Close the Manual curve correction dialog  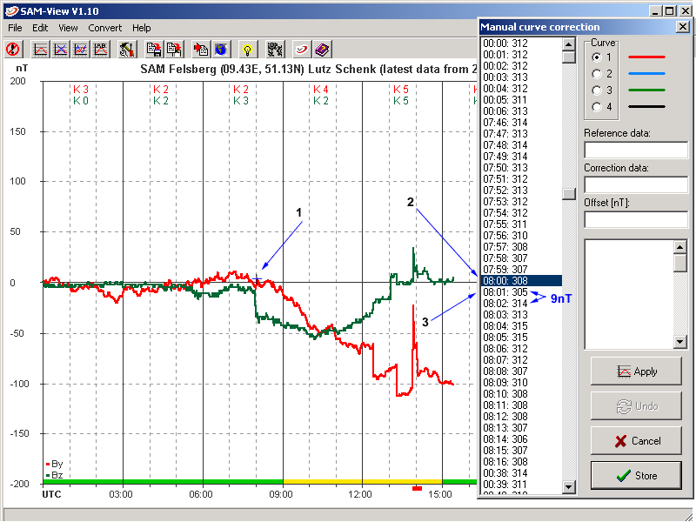[683, 27]
